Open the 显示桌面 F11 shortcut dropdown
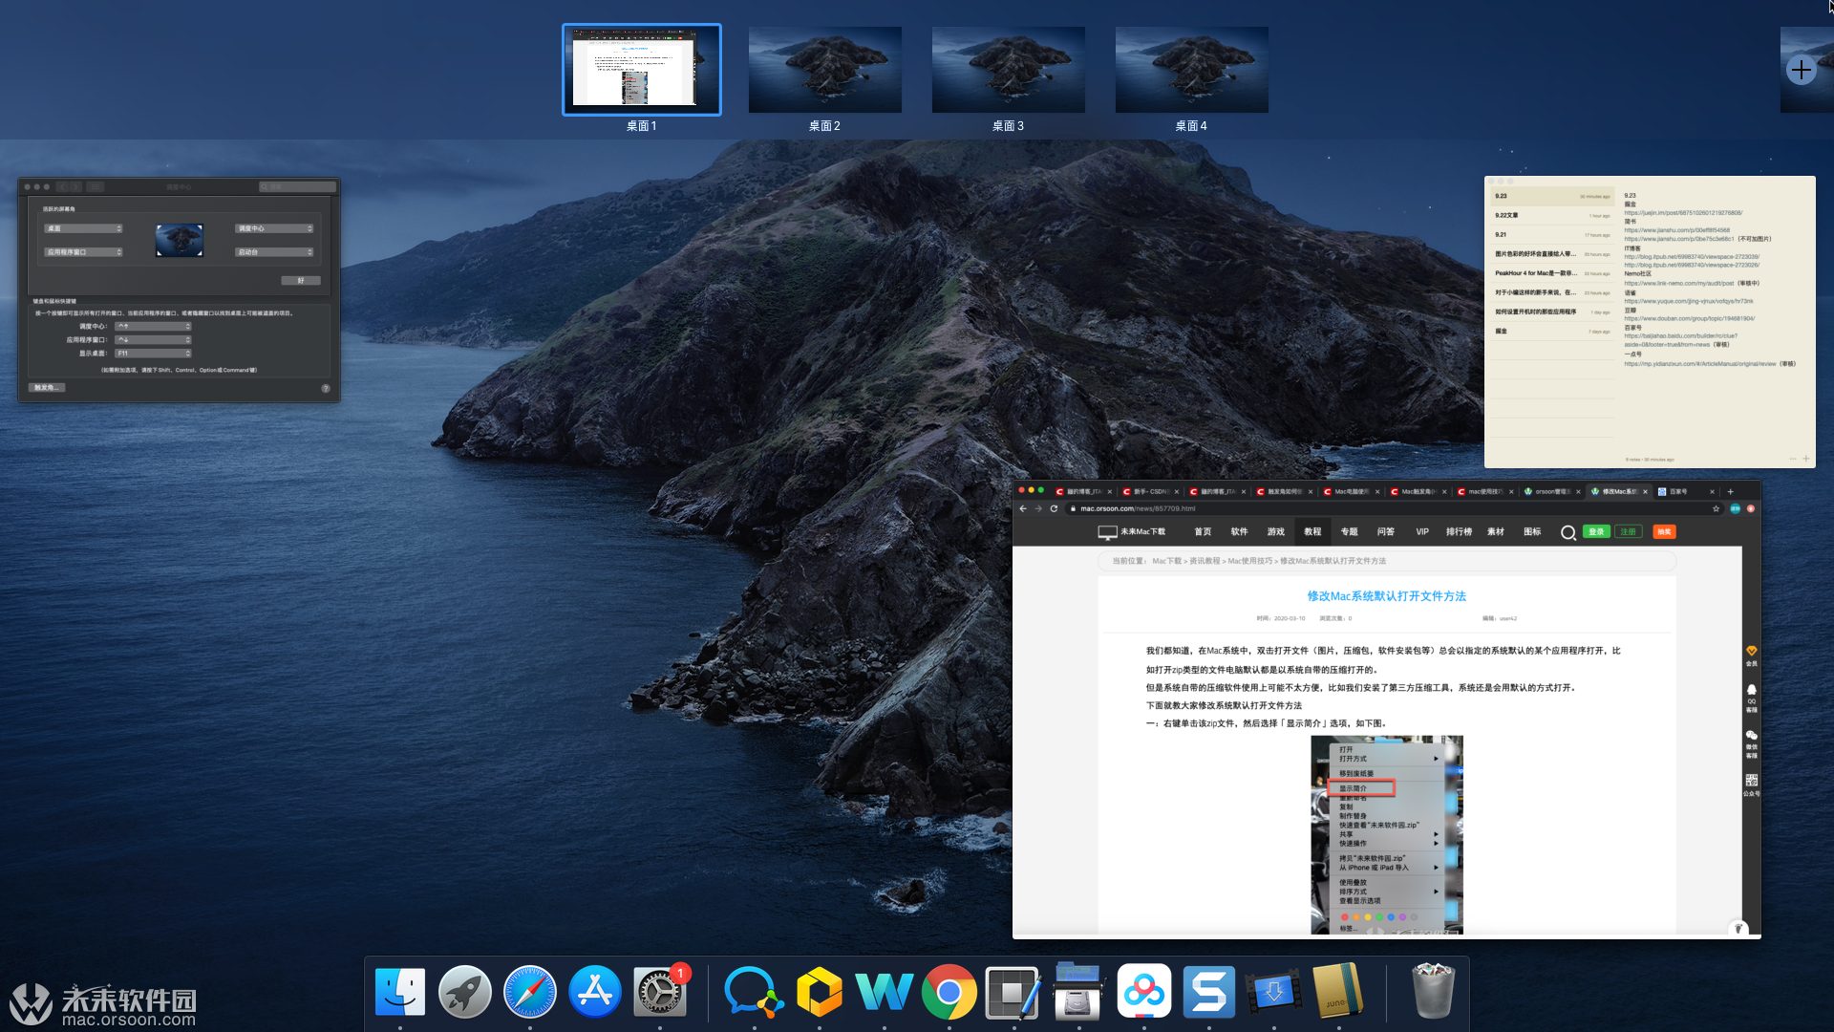 (x=153, y=354)
